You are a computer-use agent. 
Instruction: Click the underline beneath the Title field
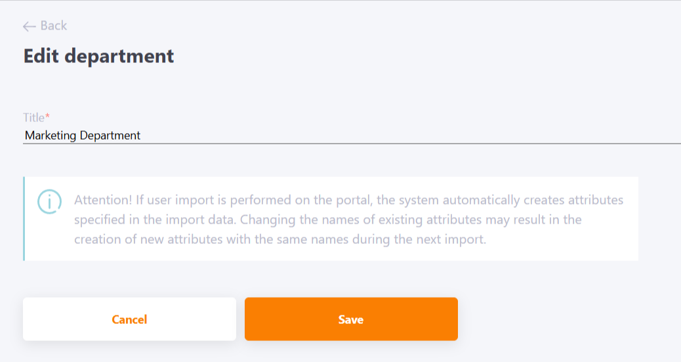coord(352,143)
